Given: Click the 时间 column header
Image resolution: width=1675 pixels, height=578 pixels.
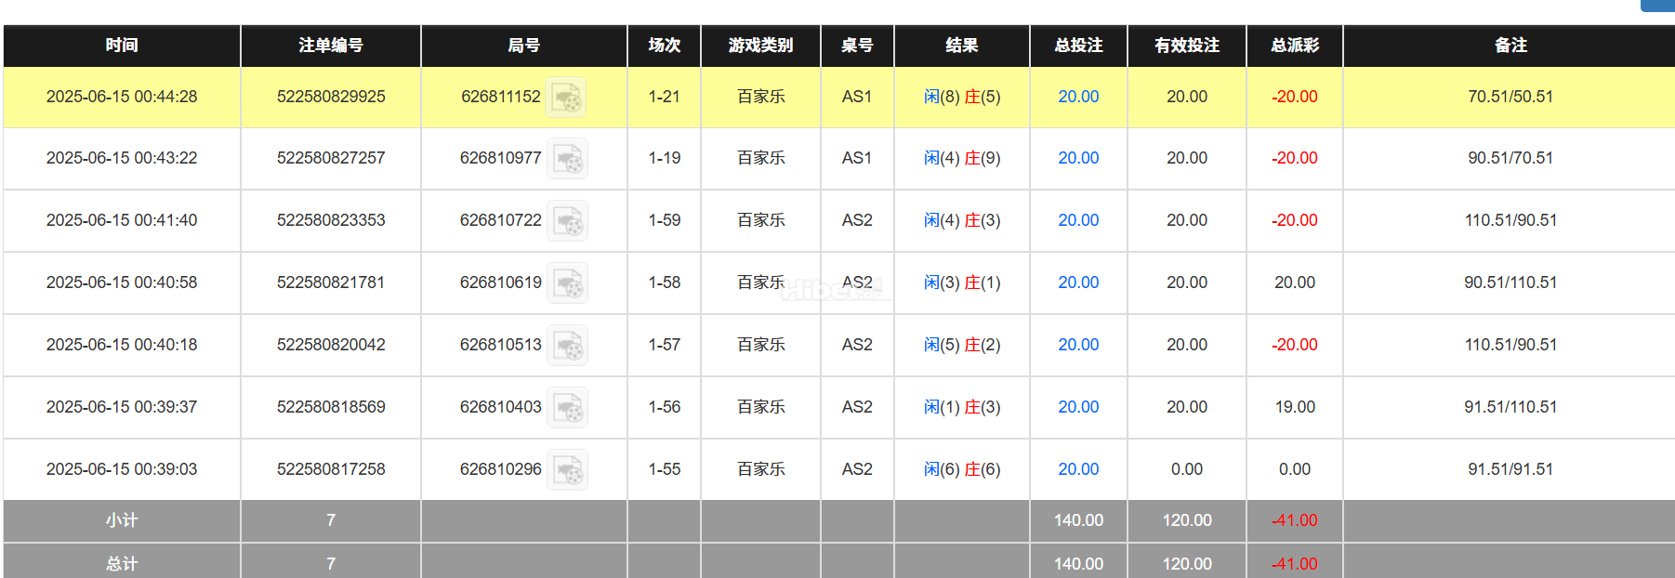Looking at the screenshot, I should pos(122,46).
